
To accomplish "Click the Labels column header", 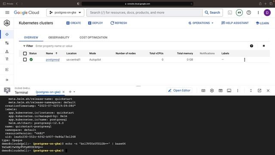I will tap(225, 53).
